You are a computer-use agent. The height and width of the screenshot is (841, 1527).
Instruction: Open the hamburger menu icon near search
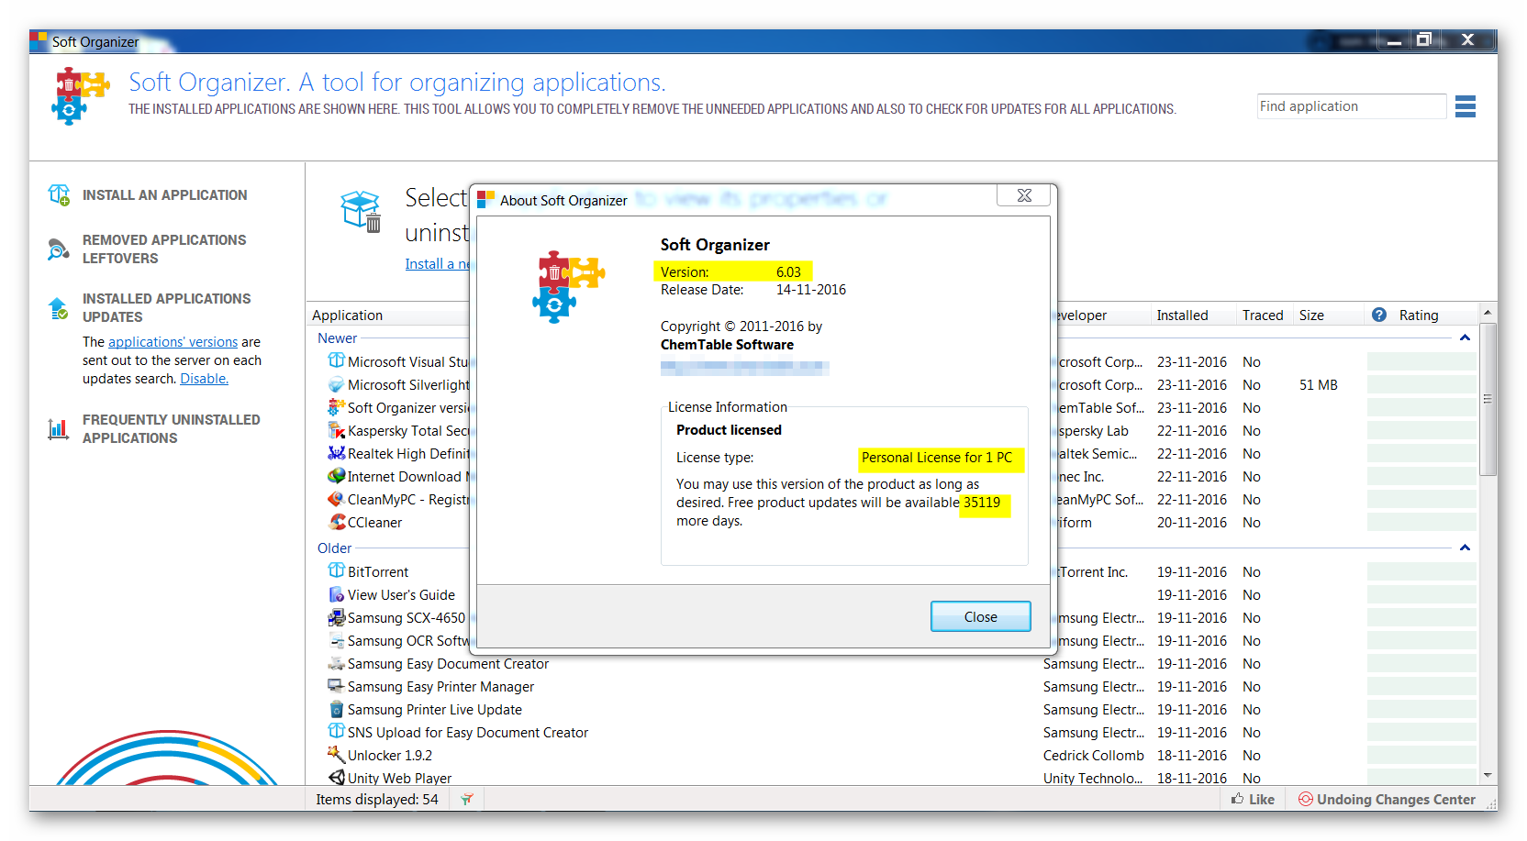(x=1466, y=106)
